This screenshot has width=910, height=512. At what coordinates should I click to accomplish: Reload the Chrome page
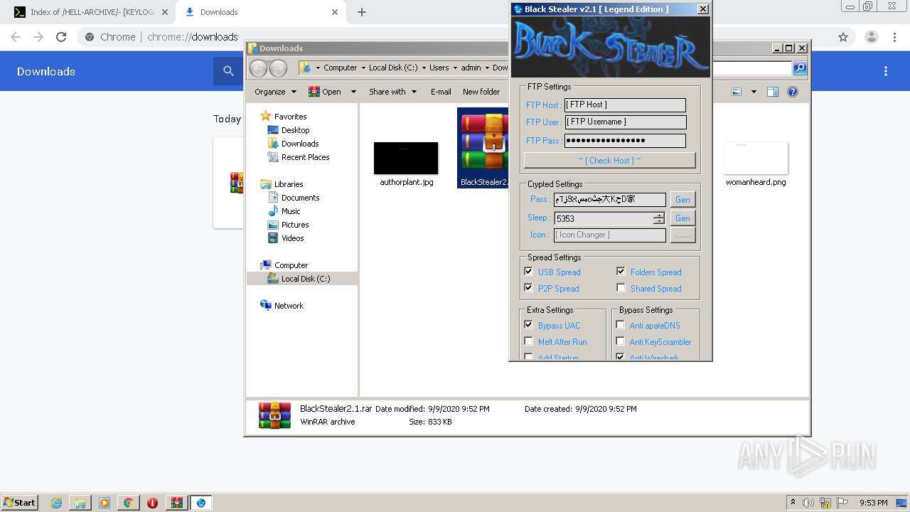coord(61,37)
